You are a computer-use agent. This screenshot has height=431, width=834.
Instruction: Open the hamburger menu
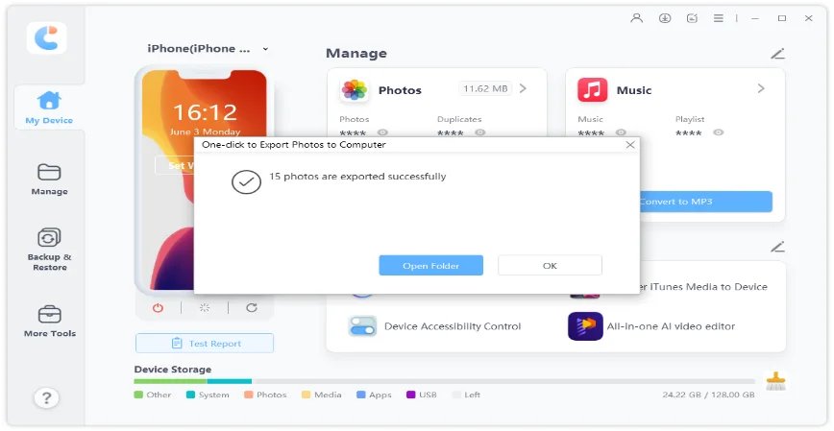click(x=719, y=18)
